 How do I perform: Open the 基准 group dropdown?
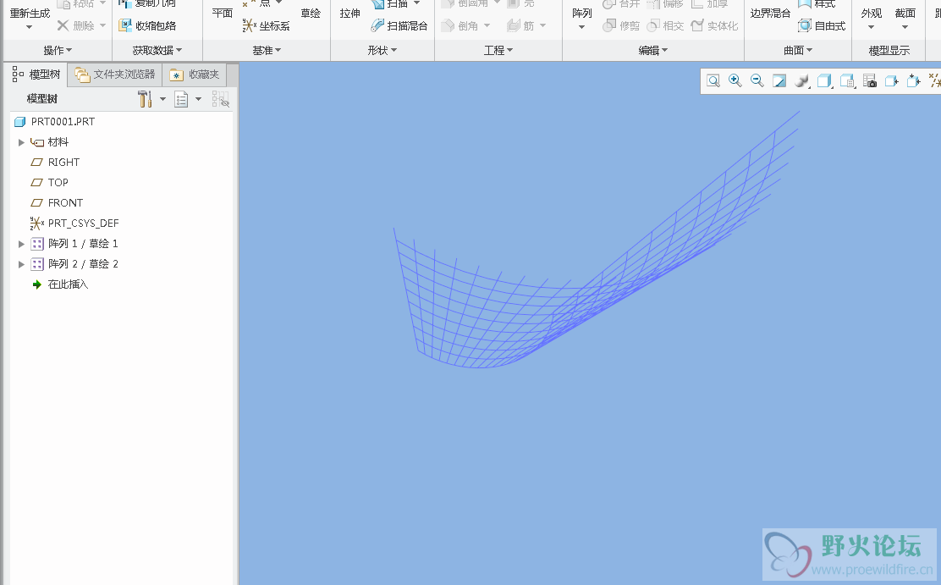tap(267, 51)
